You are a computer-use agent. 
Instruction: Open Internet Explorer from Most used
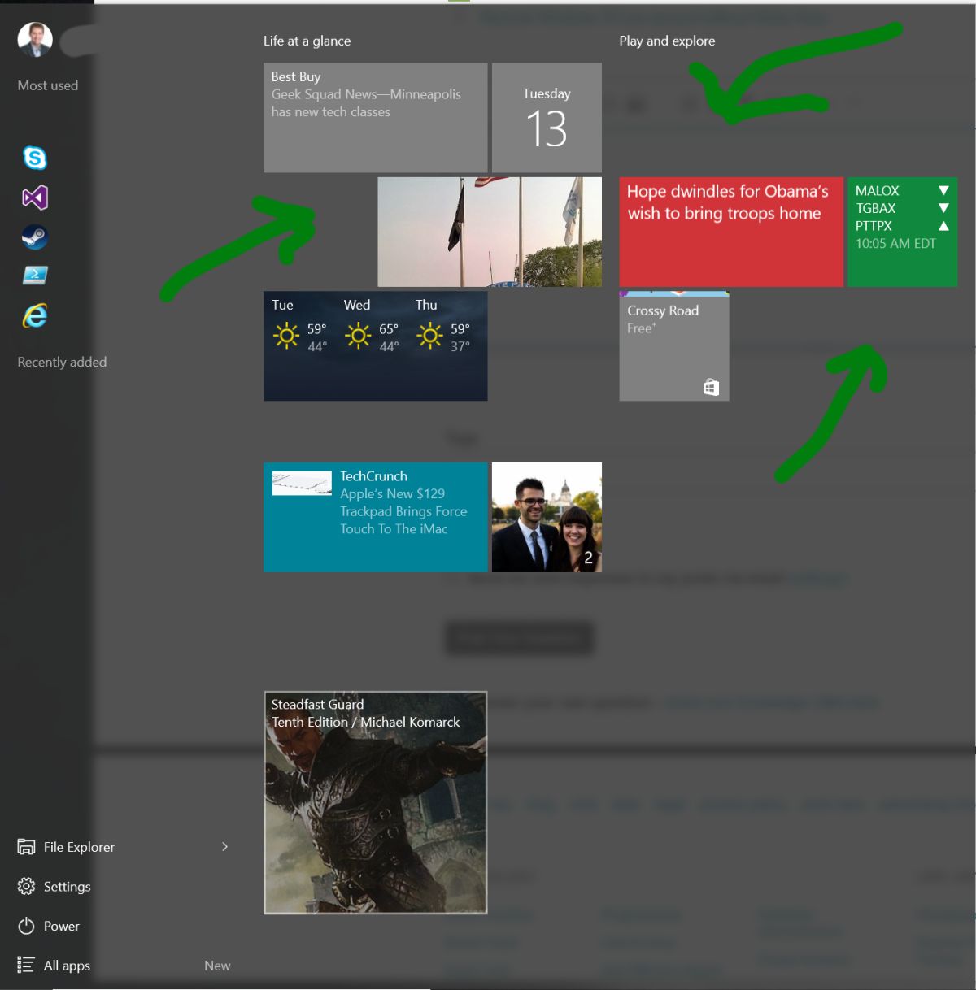pos(35,315)
